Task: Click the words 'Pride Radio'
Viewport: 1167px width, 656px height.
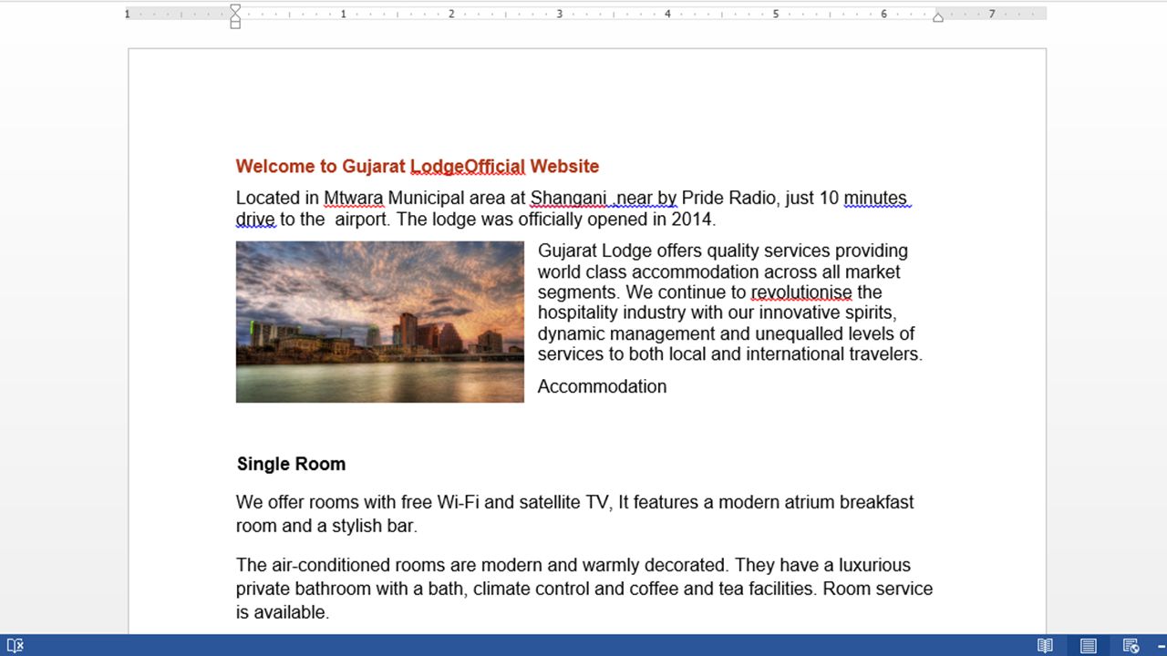Action: tap(728, 198)
